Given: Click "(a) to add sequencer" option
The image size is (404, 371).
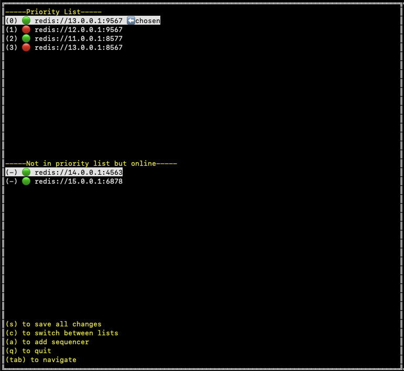Looking at the screenshot, I should [x=47, y=342].
